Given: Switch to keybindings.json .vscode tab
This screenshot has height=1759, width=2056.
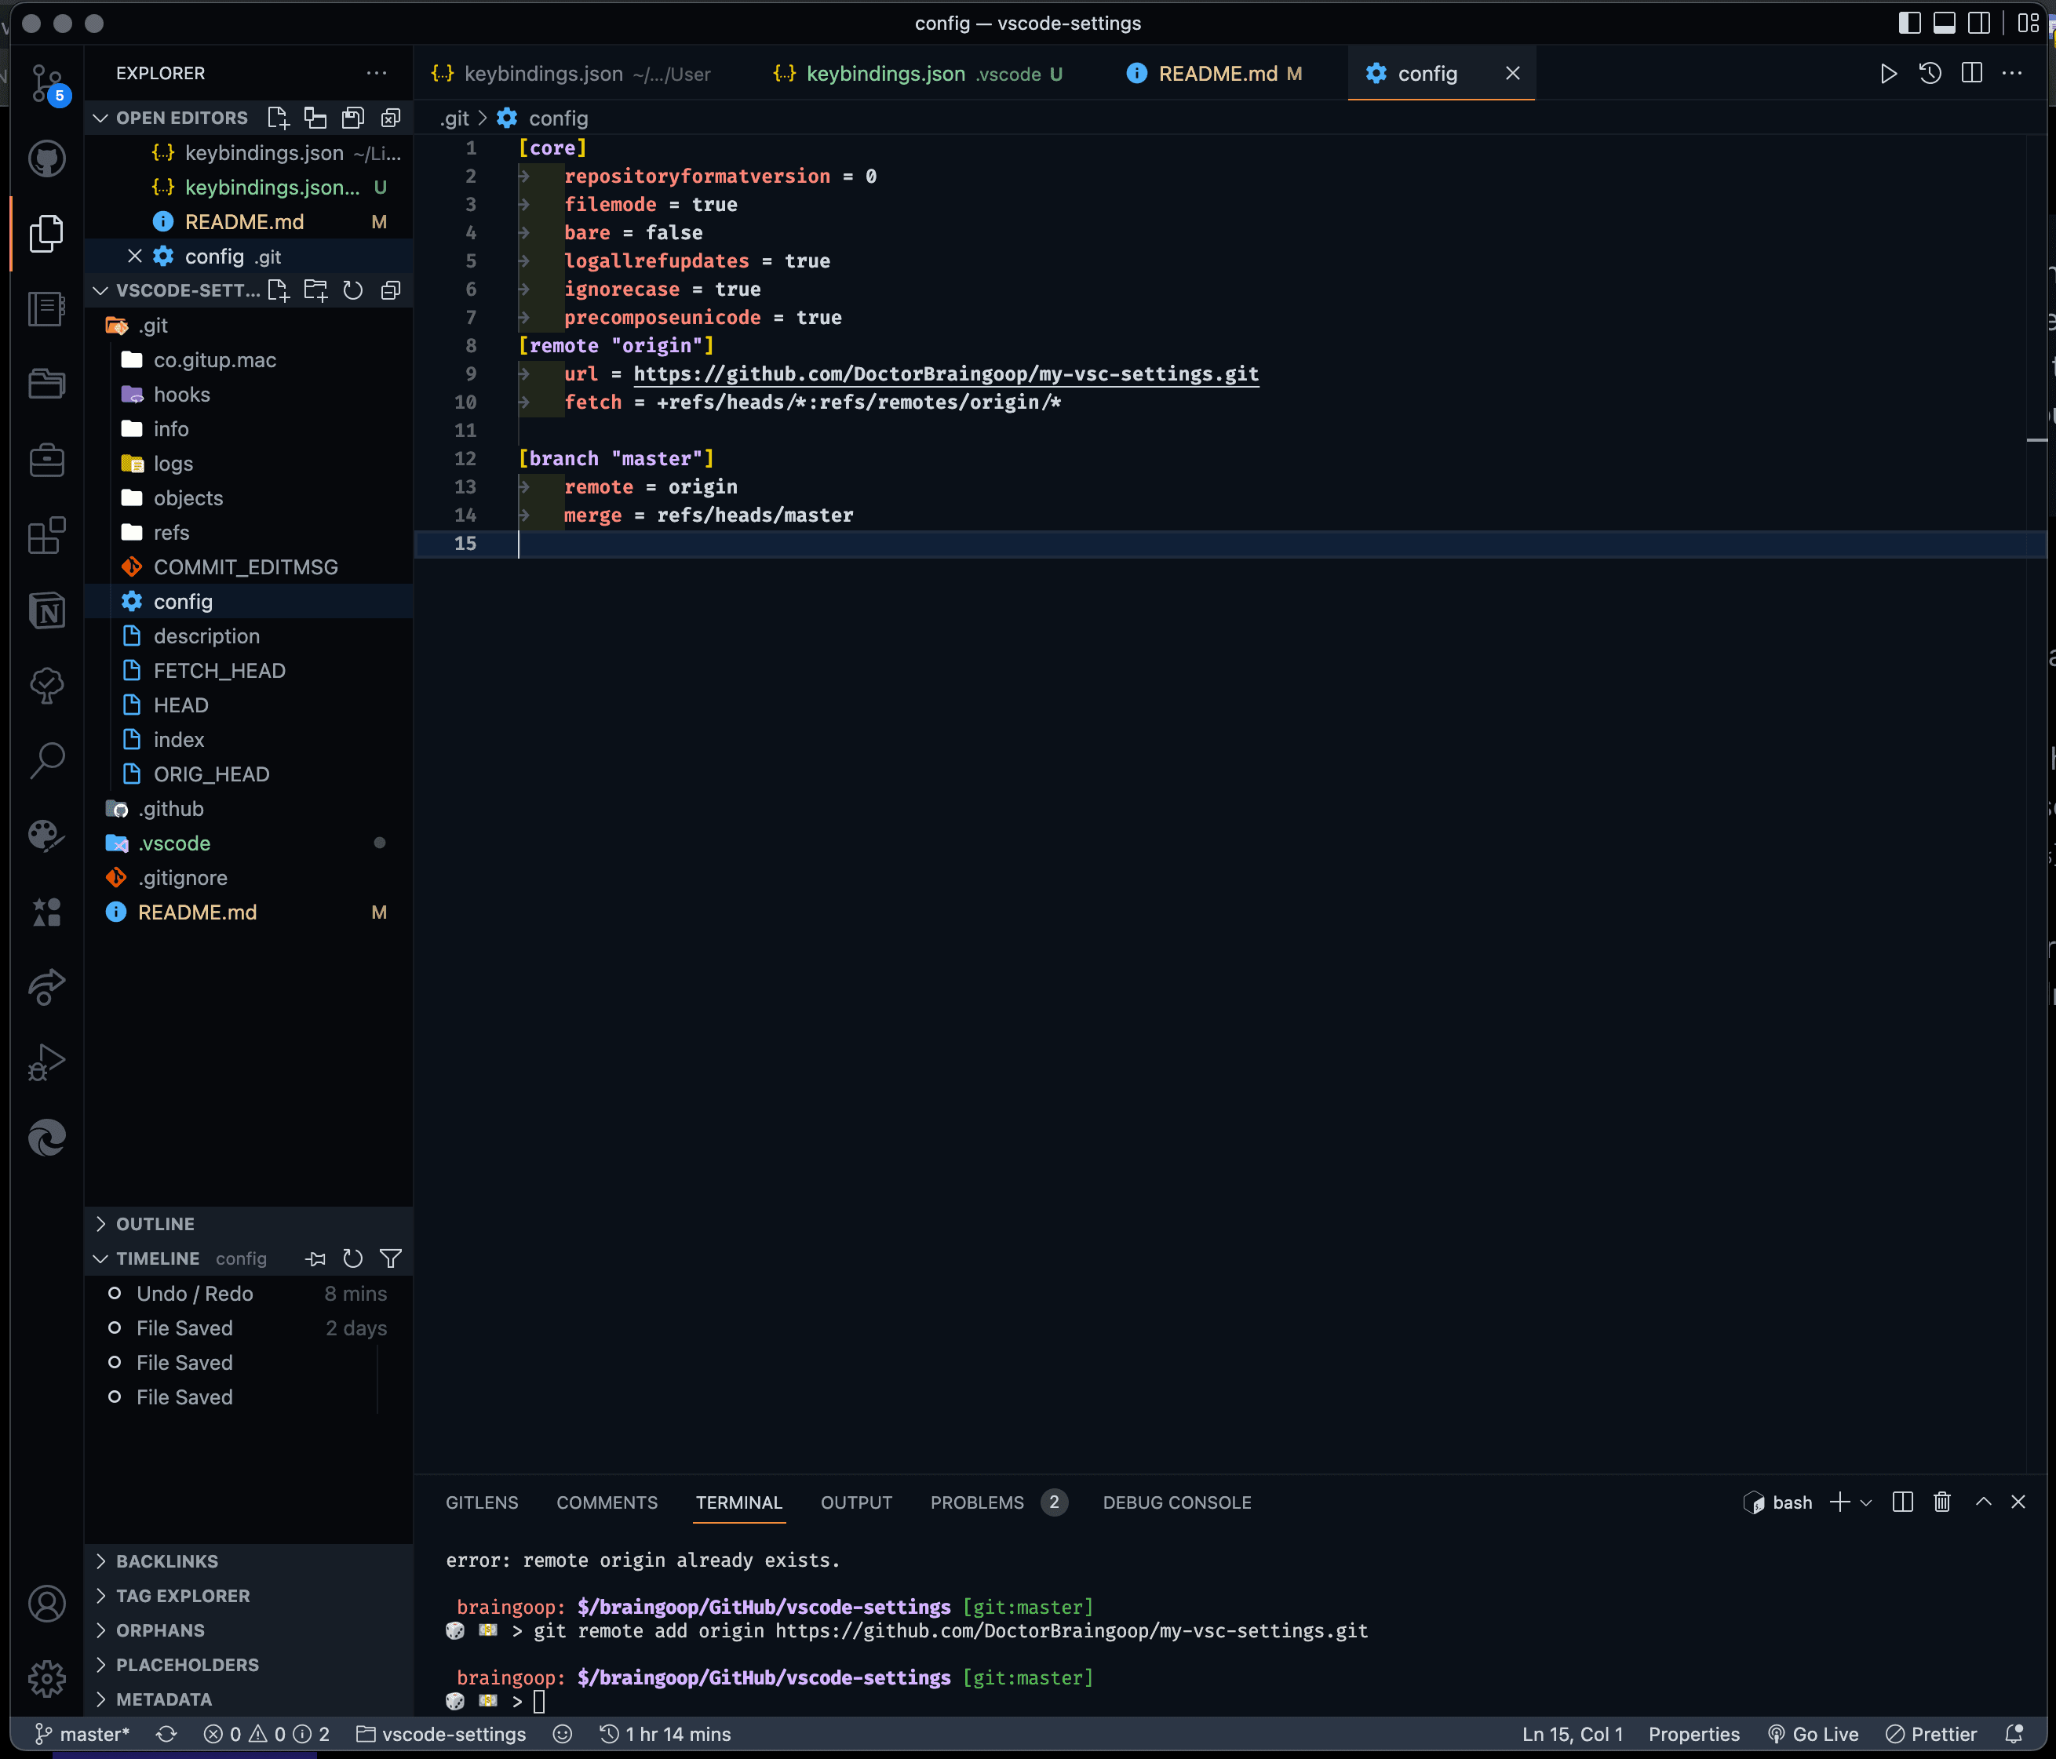Looking at the screenshot, I should point(918,74).
